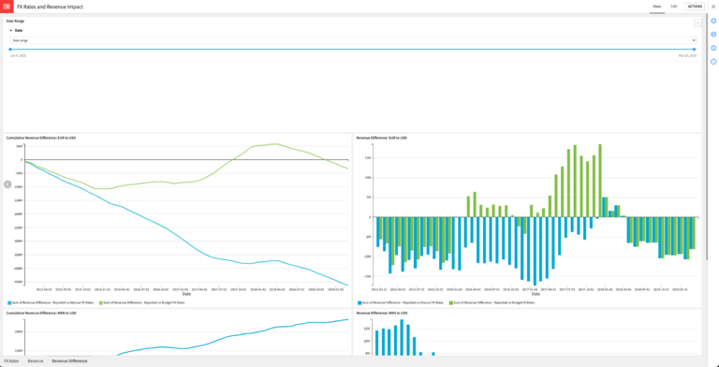The height and width of the screenshot is (367, 719).
Task: Open the FX Rates page tab
Action: click(11, 361)
